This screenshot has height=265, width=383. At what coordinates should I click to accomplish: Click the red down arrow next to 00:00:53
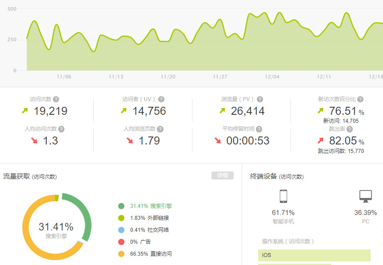click(x=218, y=140)
